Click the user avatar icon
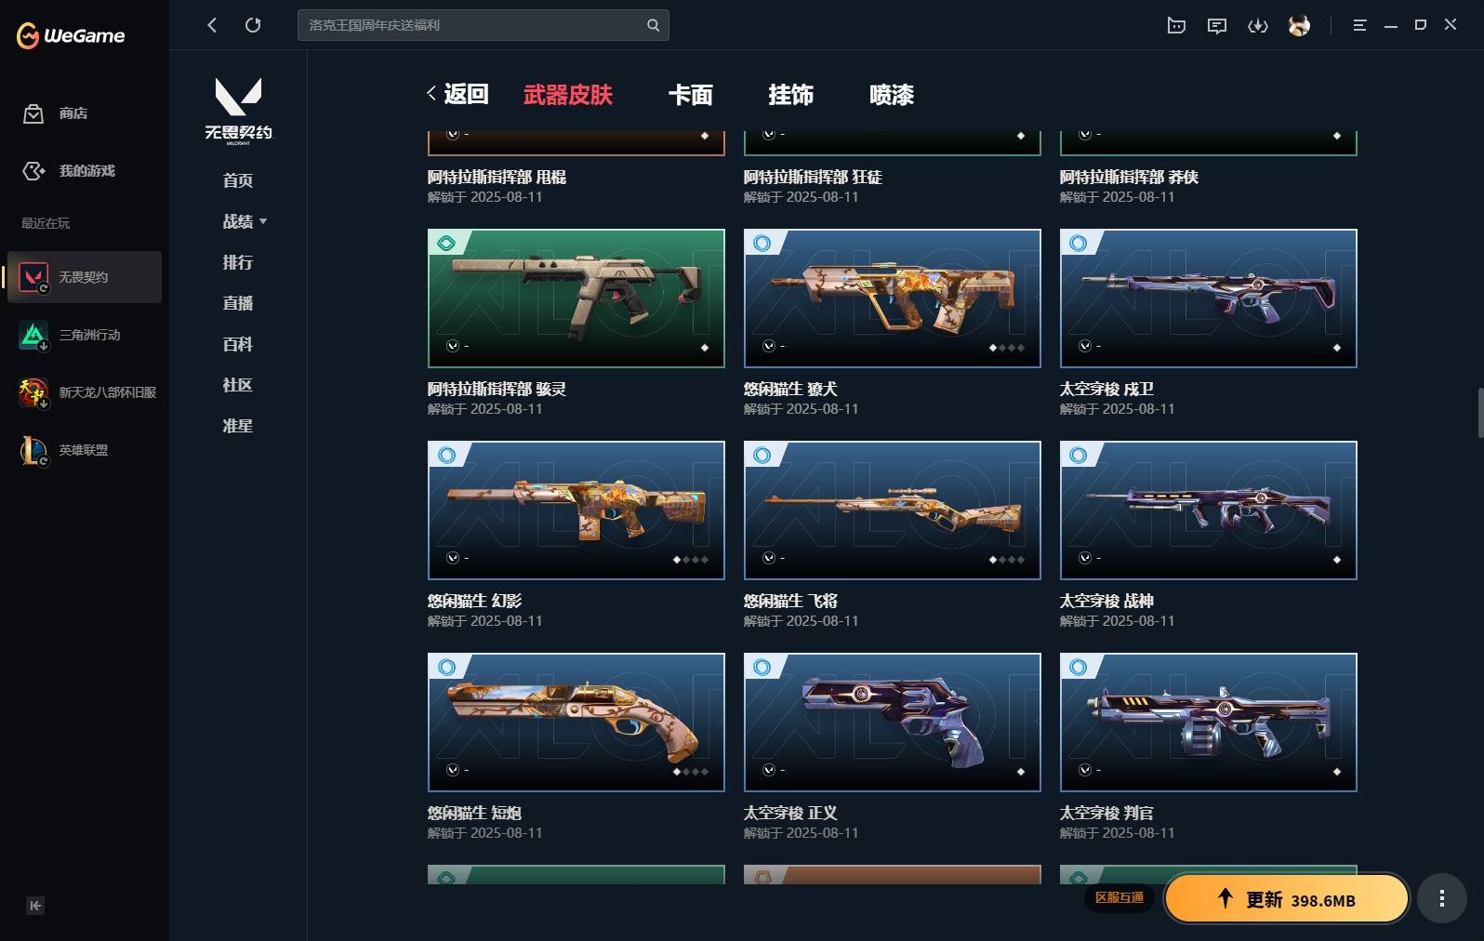The width and height of the screenshot is (1484, 941). click(x=1299, y=26)
